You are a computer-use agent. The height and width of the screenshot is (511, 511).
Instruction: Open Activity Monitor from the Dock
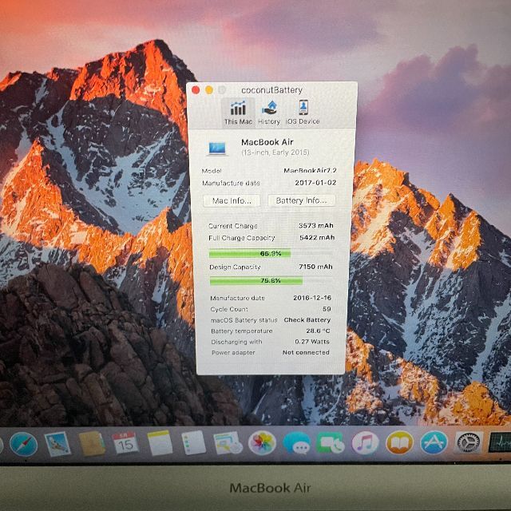point(500,442)
